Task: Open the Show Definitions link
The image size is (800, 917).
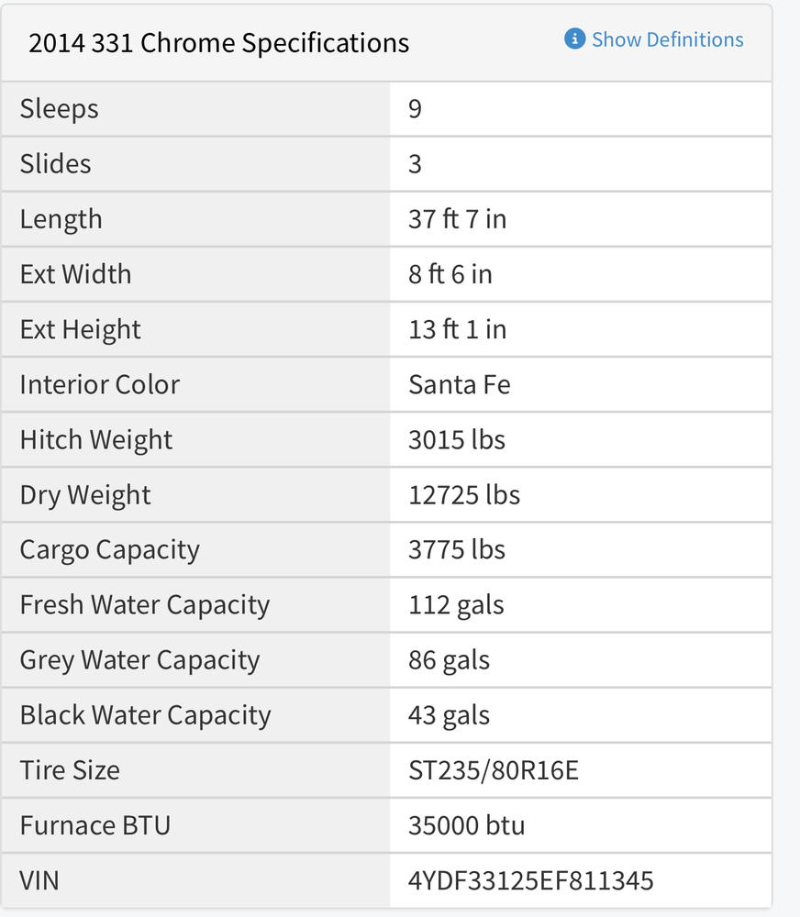Action: (x=667, y=39)
